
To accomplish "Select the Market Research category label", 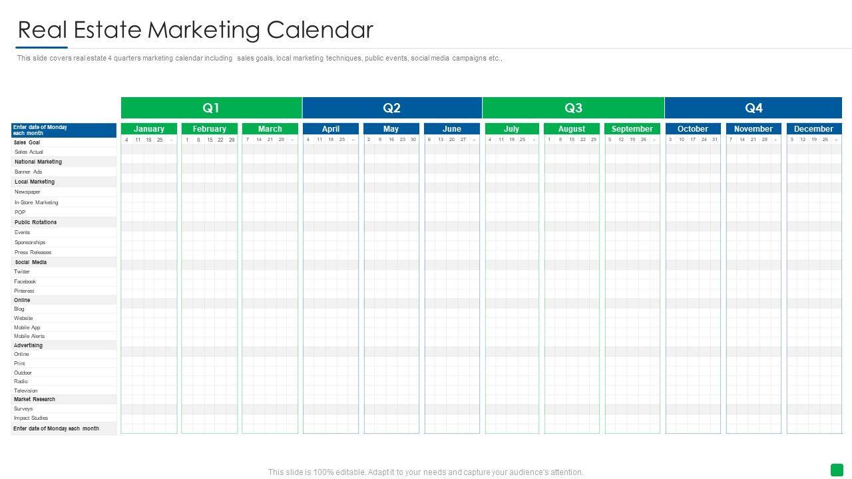I will (x=35, y=399).
